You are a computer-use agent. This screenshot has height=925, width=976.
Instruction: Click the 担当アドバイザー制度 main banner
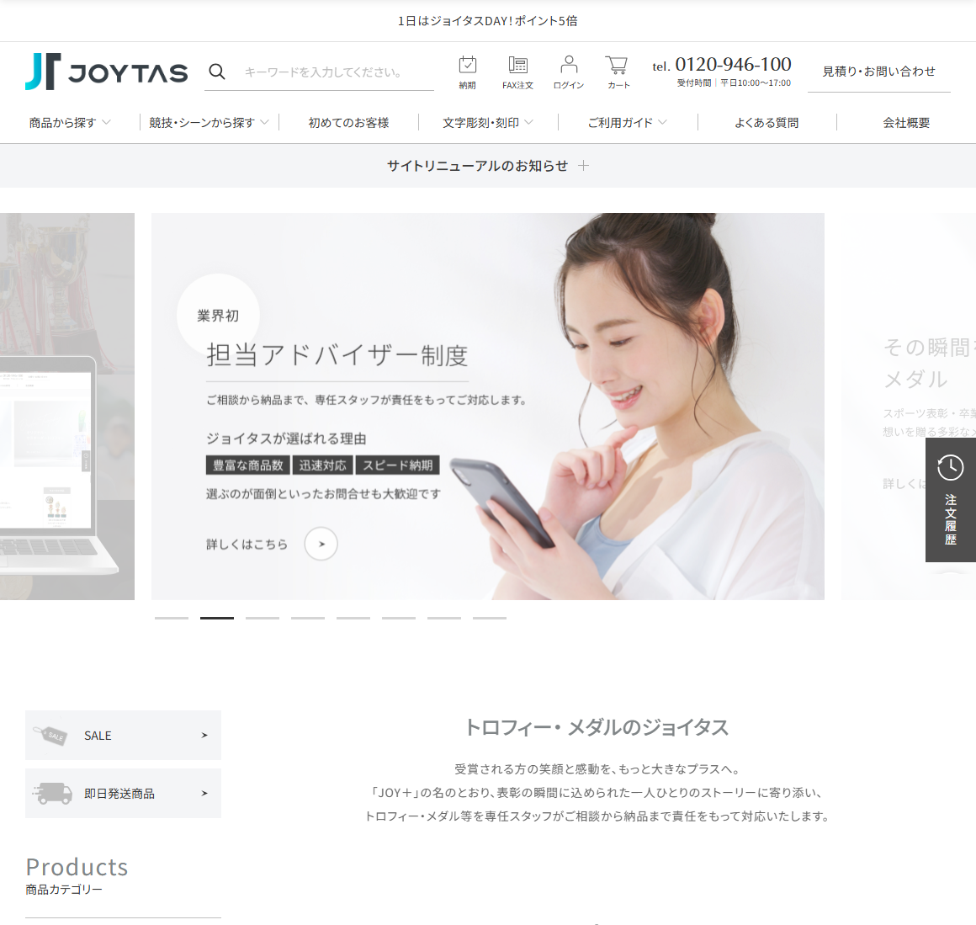(x=488, y=407)
